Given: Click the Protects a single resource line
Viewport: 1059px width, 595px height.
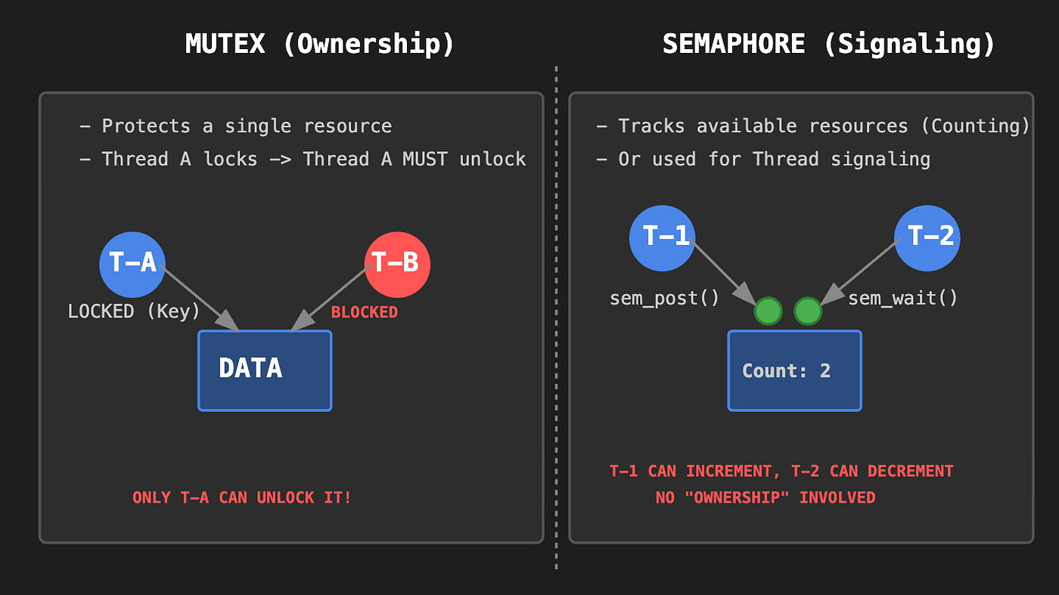Looking at the screenshot, I should pos(236,126).
